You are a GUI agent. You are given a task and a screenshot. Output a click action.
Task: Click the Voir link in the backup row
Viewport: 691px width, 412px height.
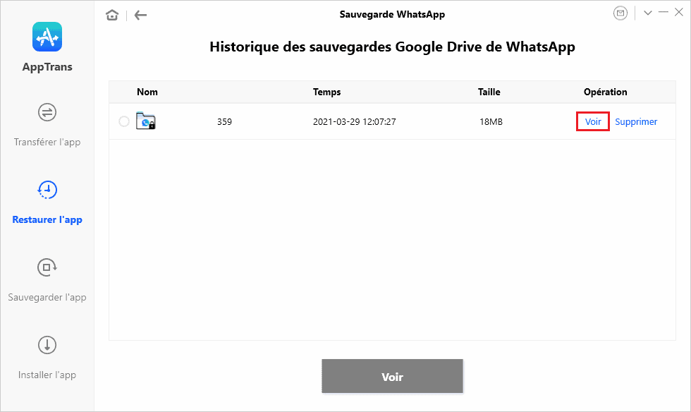(593, 122)
